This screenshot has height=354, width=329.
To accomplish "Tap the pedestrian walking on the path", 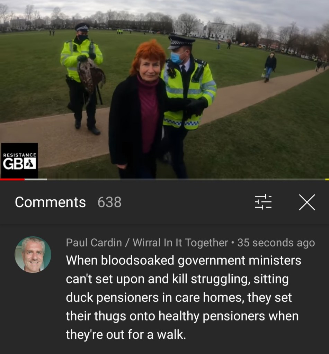I will 270,67.
